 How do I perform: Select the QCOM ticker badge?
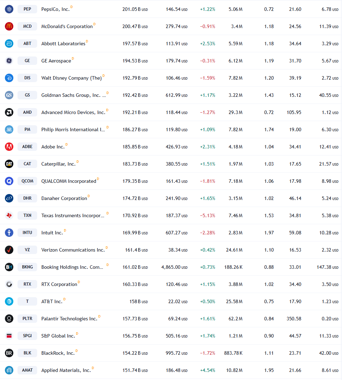coord(27,181)
